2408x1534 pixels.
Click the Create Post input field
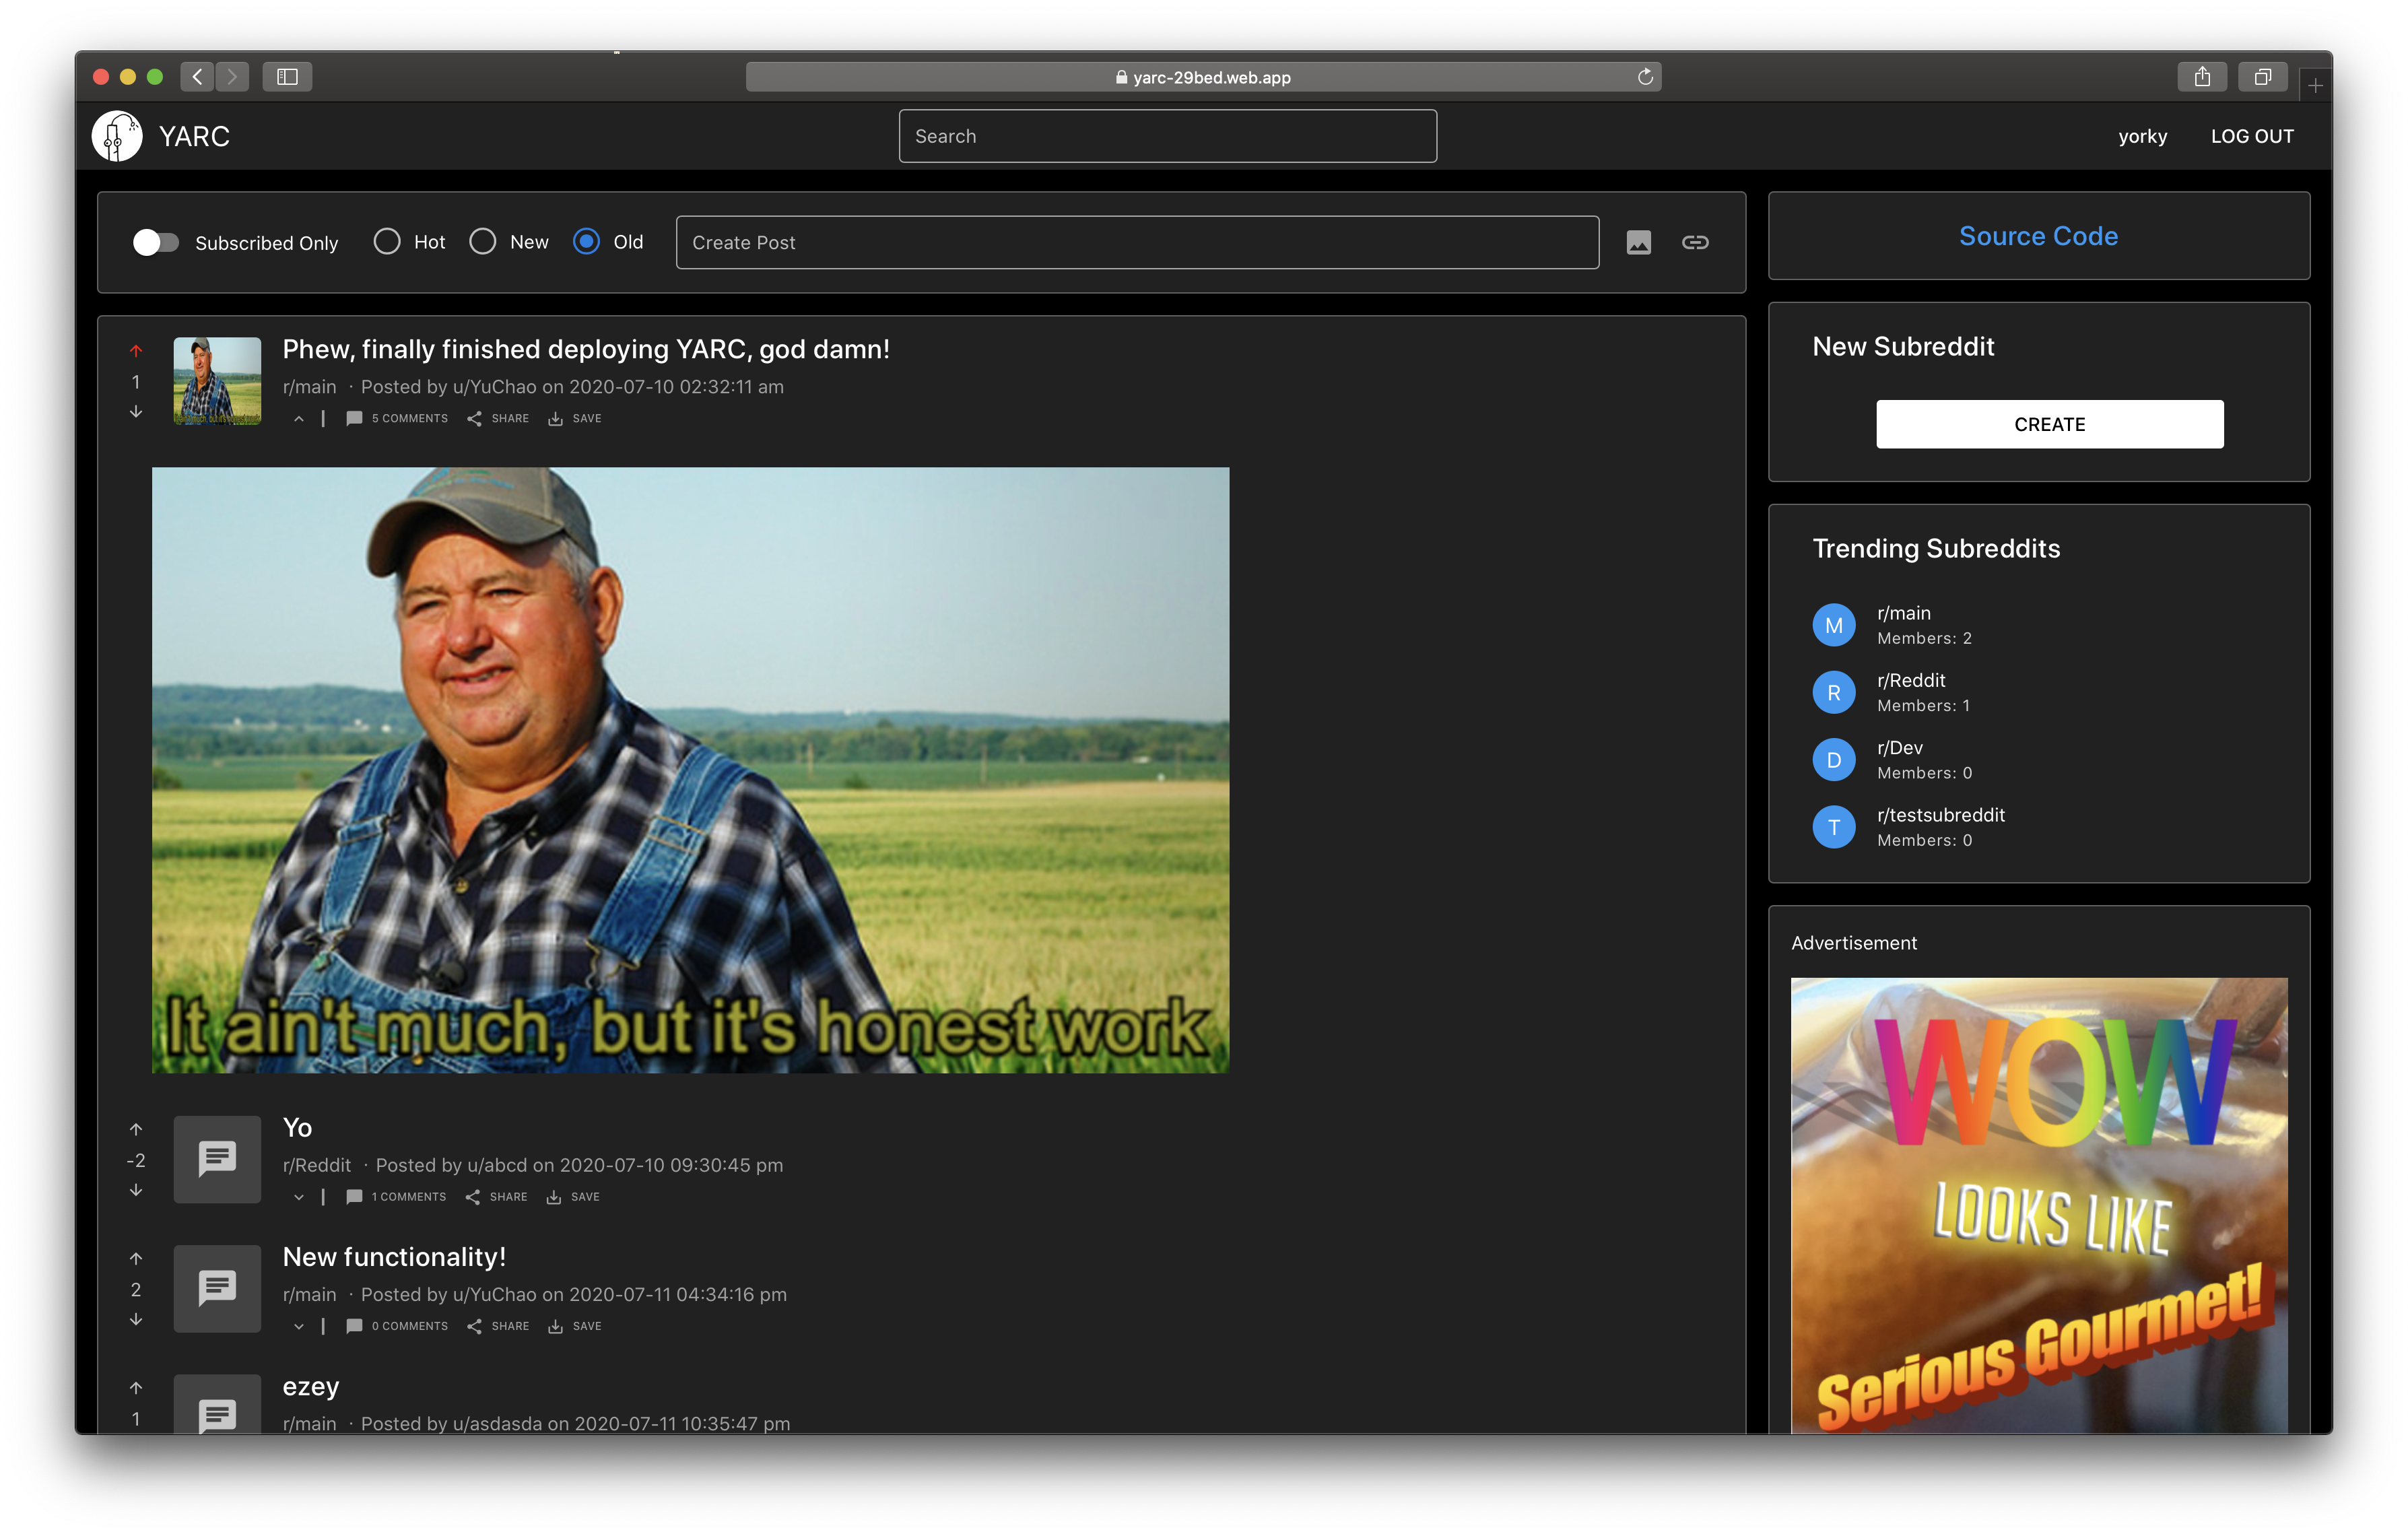click(x=1137, y=242)
